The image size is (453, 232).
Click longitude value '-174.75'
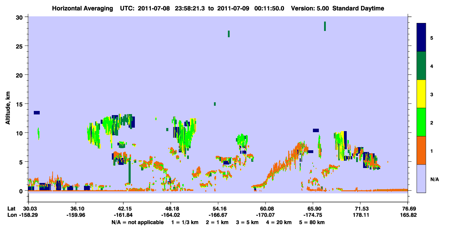click(x=313, y=215)
